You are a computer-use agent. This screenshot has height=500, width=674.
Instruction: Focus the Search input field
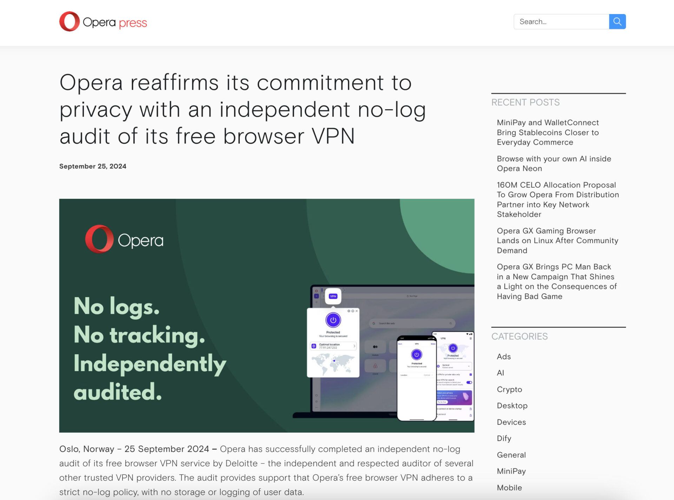pyautogui.click(x=561, y=22)
